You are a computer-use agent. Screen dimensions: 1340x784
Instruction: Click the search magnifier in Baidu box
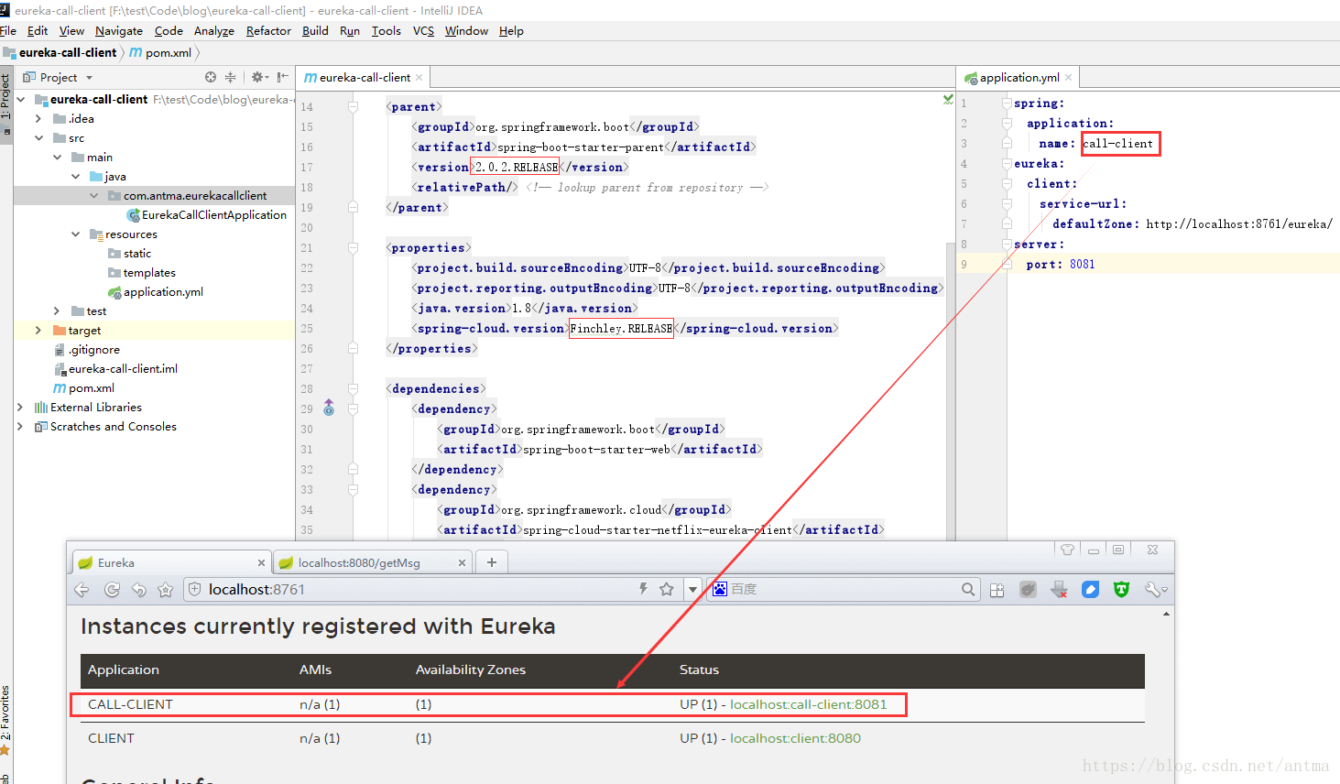968,589
